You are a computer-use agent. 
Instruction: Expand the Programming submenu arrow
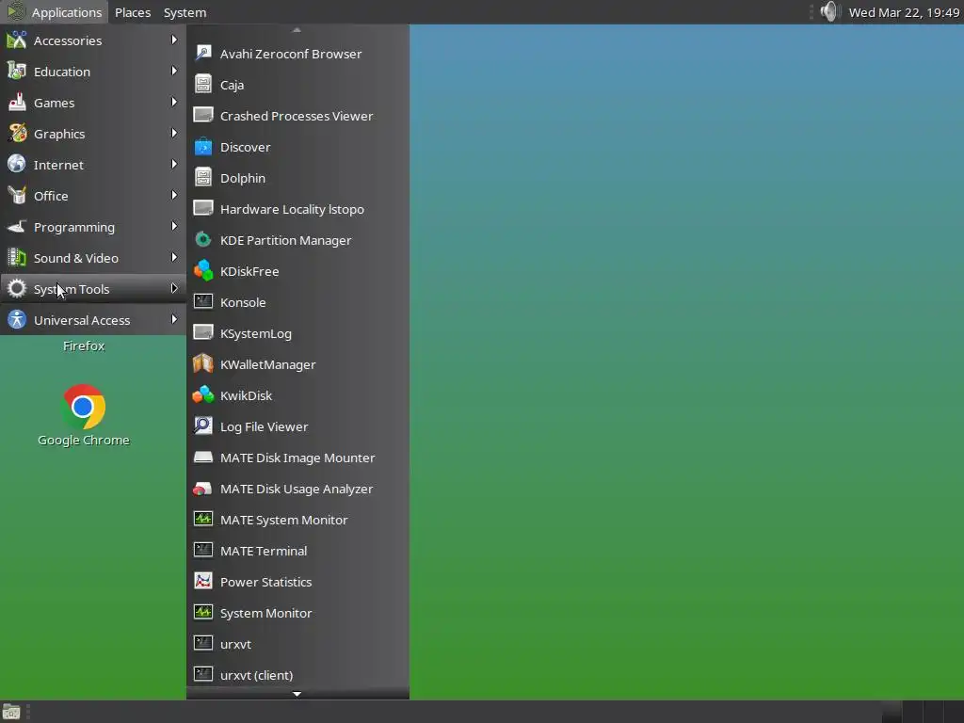point(174,226)
